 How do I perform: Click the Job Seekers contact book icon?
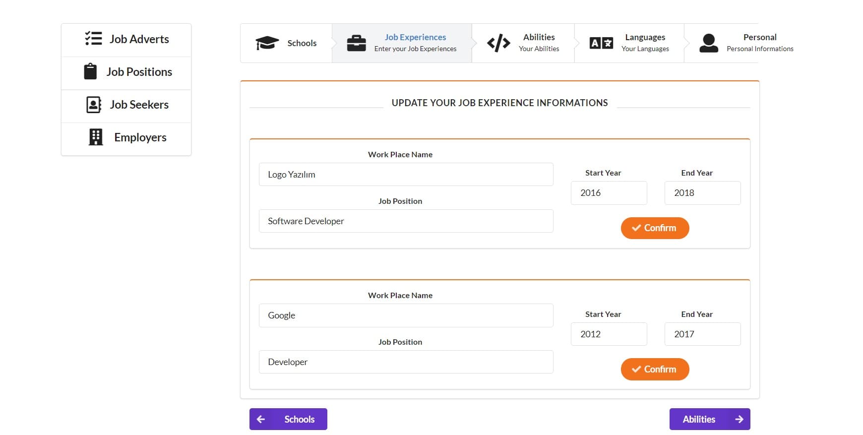(94, 105)
